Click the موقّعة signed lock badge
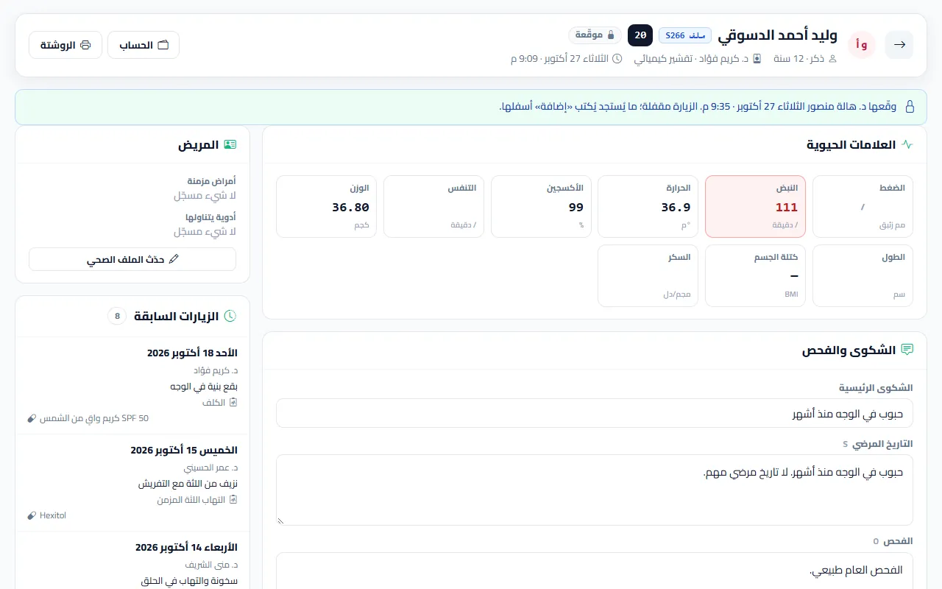This screenshot has width=942, height=589. click(x=595, y=35)
